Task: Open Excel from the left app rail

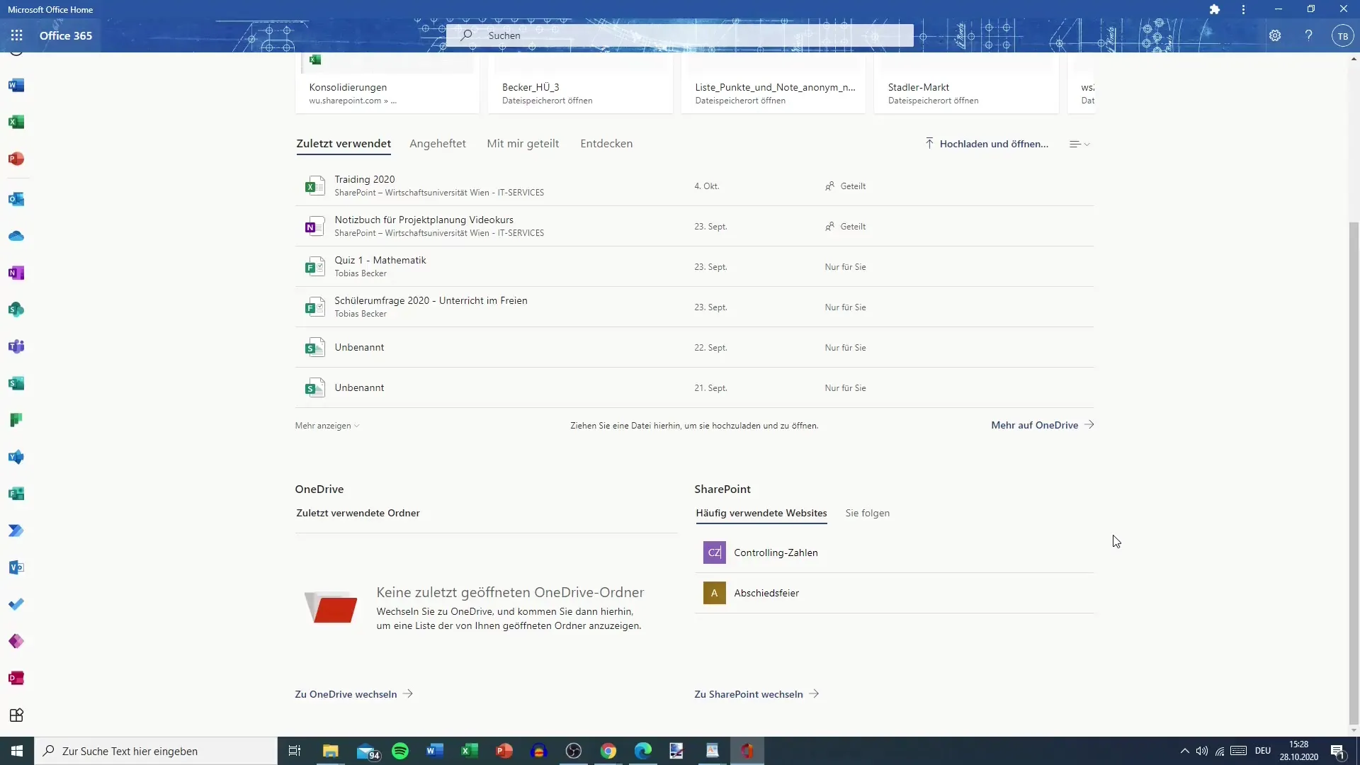Action: [16, 122]
